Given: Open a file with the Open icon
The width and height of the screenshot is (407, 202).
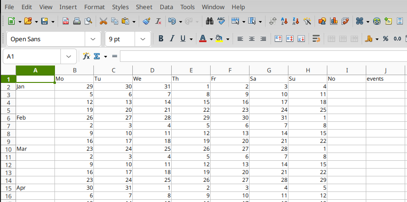Looking at the screenshot, I should (x=28, y=21).
